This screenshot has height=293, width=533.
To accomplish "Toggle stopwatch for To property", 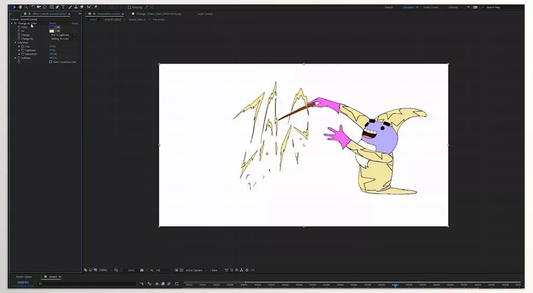I will pyautogui.click(x=19, y=31).
